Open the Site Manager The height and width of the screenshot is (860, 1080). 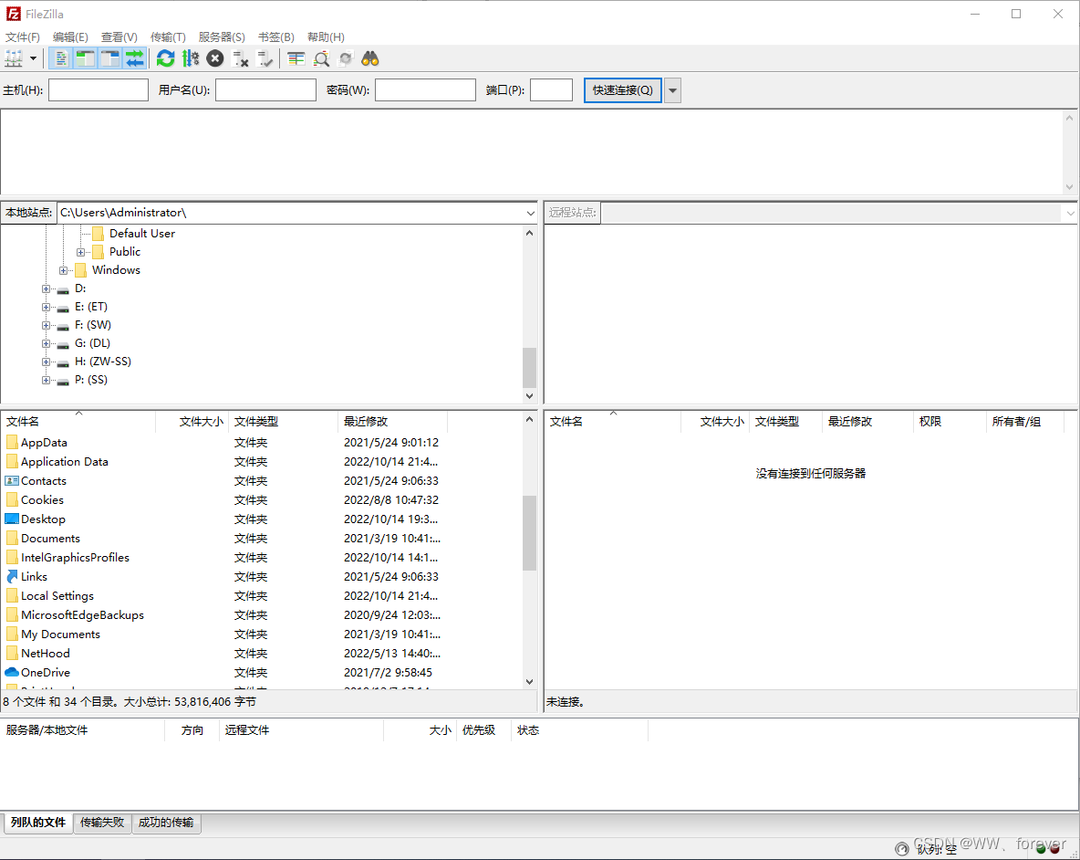14,58
